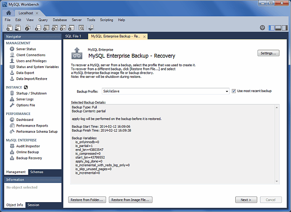Open the Edit menu
This screenshot has height=212, width=291.
[x=18, y=20]
